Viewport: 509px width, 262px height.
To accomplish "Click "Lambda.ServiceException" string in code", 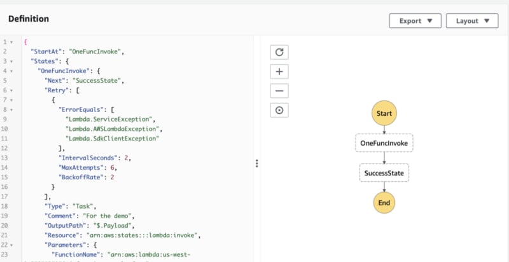I will pyautogui.click(x=109, y=119).
